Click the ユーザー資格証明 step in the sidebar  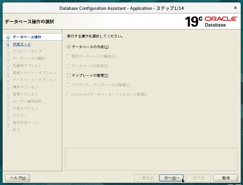(x=27, y=101)
